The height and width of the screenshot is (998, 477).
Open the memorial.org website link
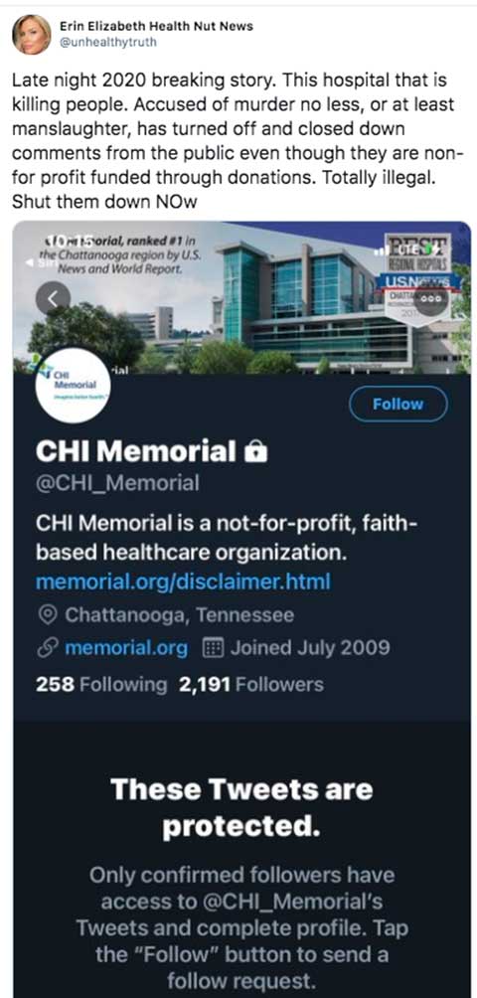point(126,648)
